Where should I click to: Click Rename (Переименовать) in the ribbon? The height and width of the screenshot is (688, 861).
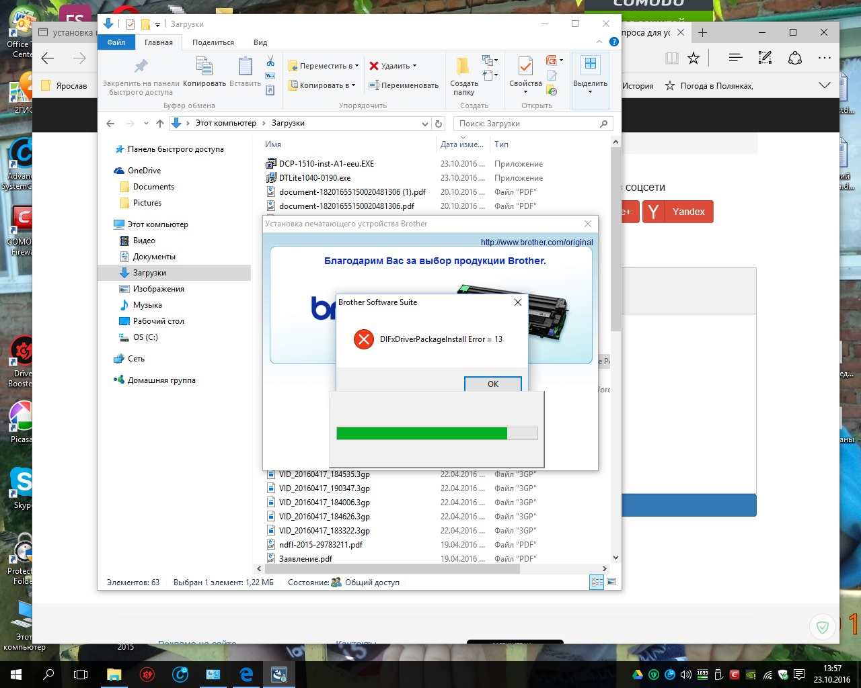click(404, 85)
